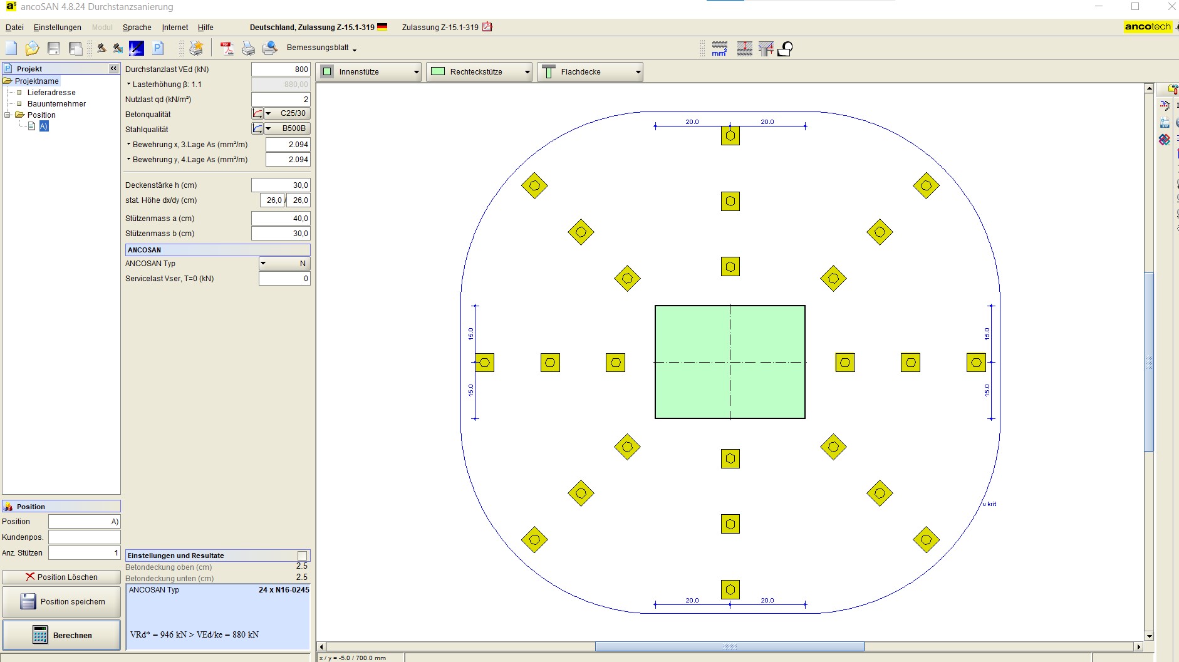Expand the Lasterhöhung β options arrow
1179x662 pixels.
(x=128, y=85)
